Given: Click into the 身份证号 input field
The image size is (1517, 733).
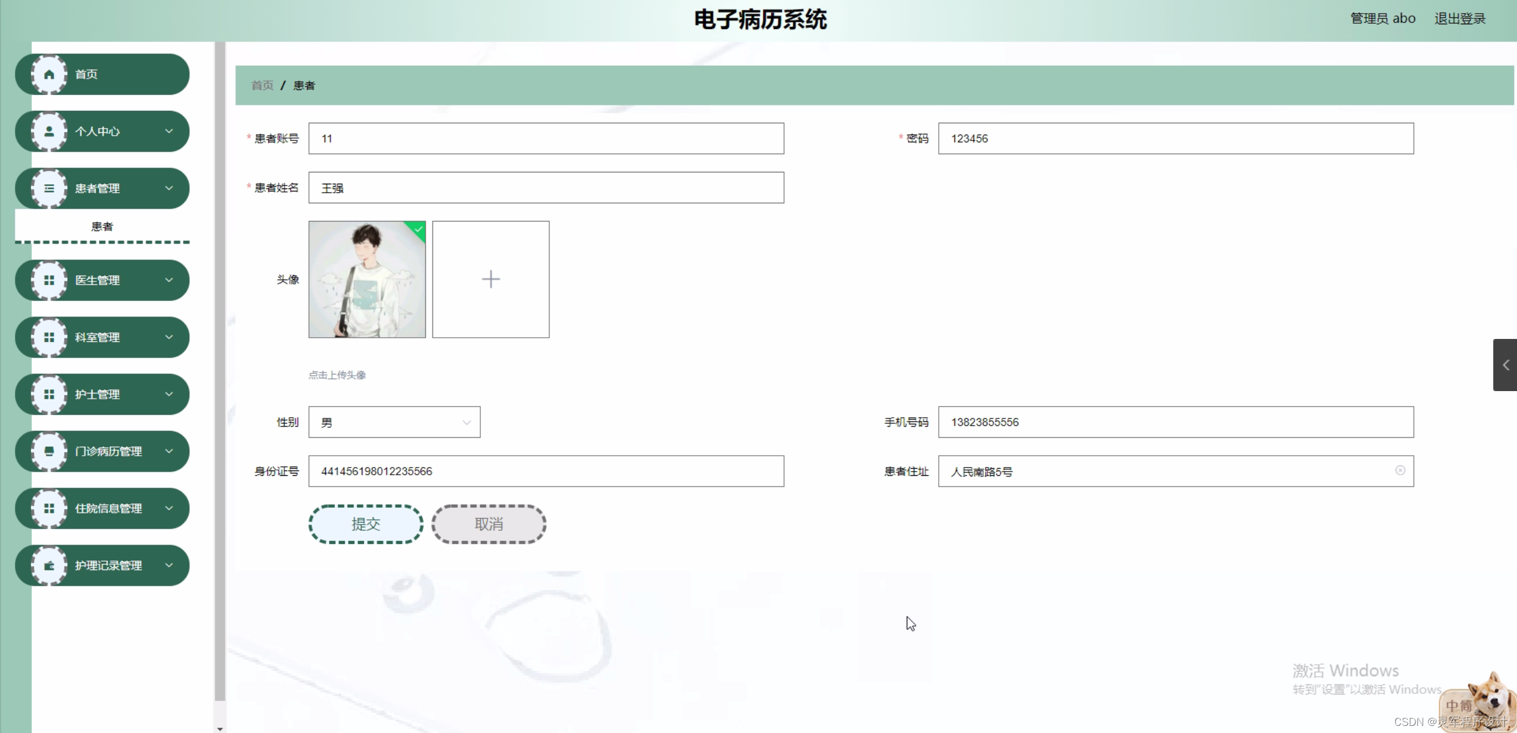Looking at the screenshot, I should [546, 472].
